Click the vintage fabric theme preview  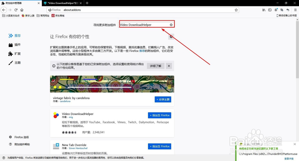coord(112,84)
